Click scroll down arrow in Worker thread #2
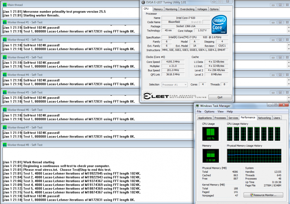Screen dimensions: 290x204 (x=289, y=49)
